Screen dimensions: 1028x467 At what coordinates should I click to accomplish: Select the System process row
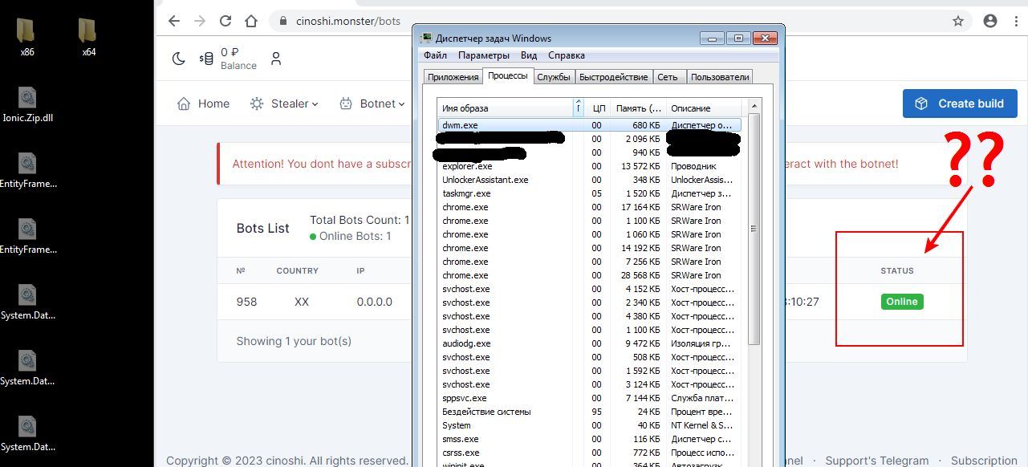point(590,425)
